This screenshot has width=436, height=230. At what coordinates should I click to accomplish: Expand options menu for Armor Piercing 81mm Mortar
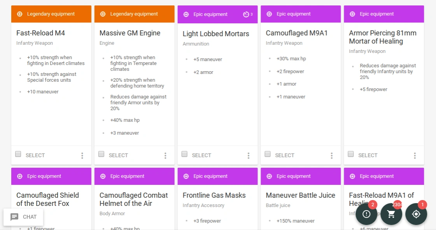click(x=415, y=156)
